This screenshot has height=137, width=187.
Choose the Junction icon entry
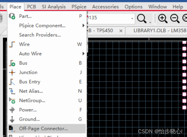coord(12,73)
